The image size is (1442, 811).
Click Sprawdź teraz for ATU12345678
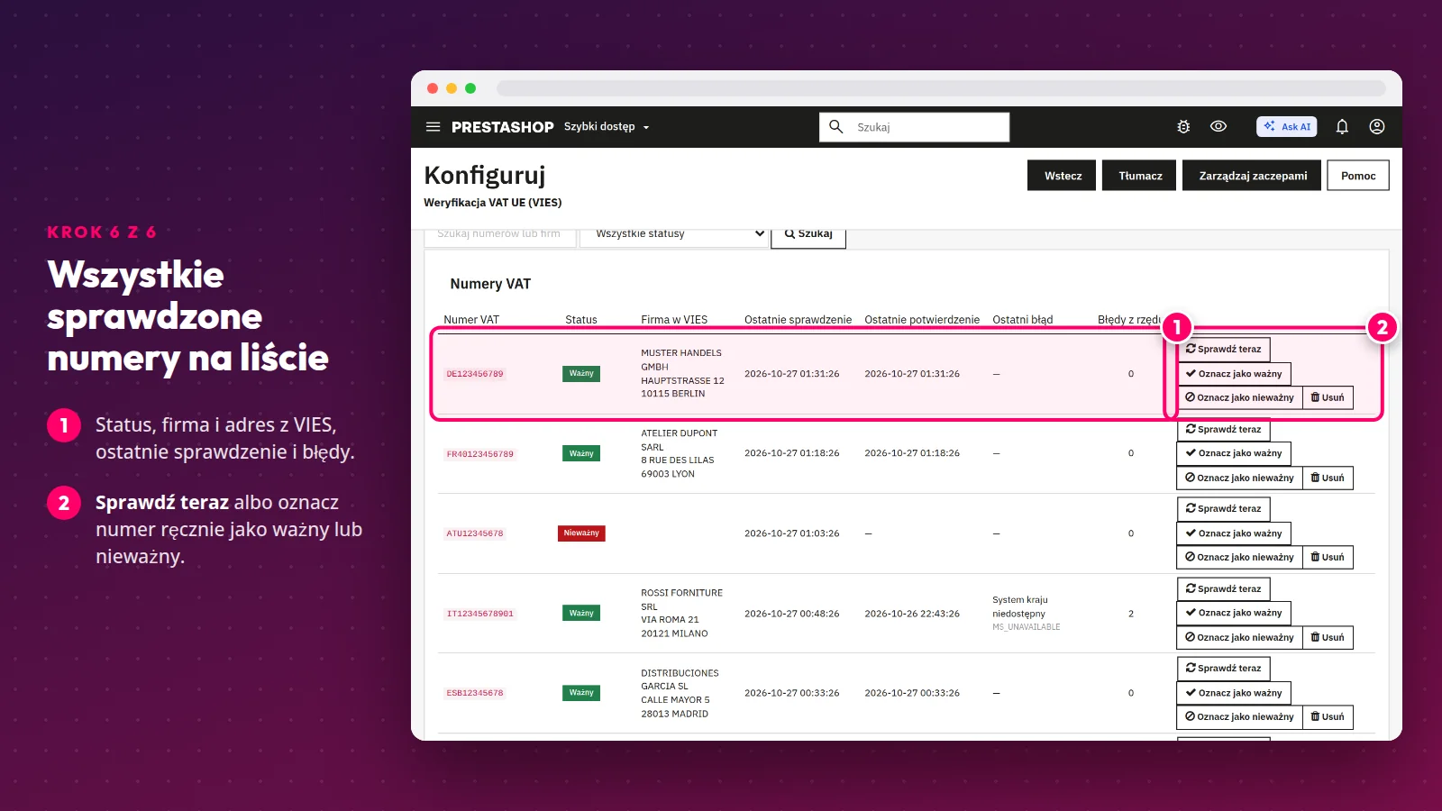[x=1224, y=509]
